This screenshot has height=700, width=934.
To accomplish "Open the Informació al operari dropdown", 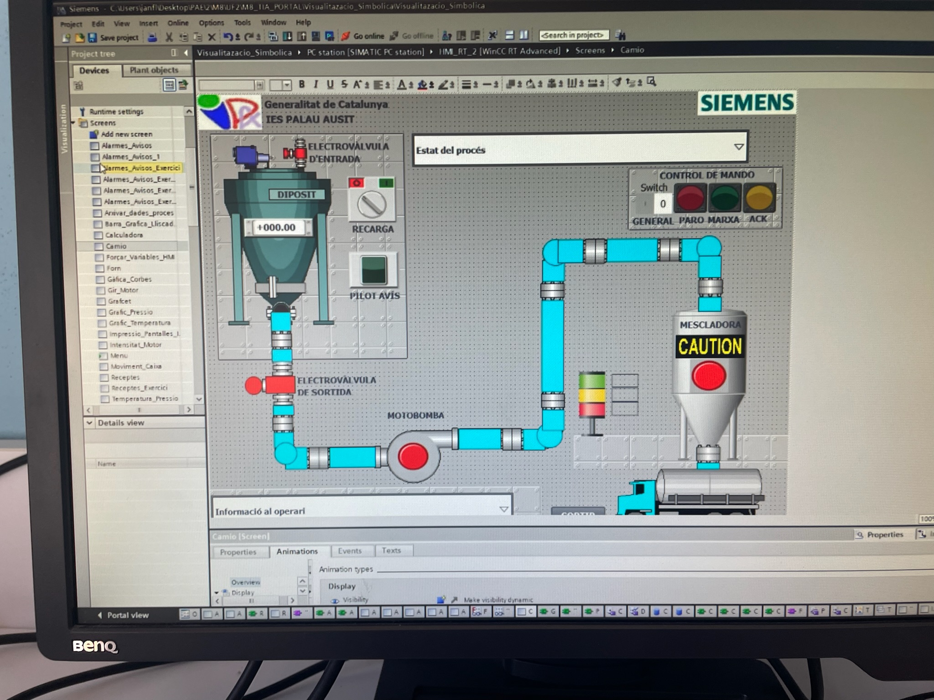I will pos(503,510).
